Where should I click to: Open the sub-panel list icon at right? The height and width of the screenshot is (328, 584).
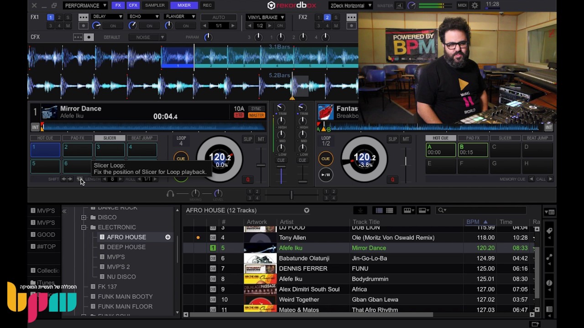pyautogui.click(x=549, y=212)
